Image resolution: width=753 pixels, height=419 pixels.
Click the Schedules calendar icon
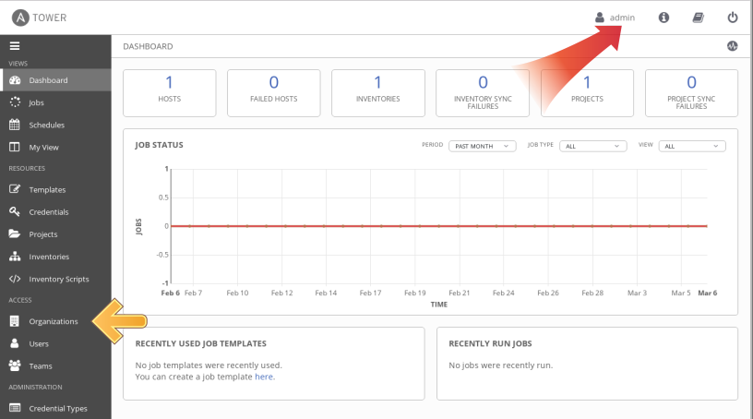tap(15, 125)
